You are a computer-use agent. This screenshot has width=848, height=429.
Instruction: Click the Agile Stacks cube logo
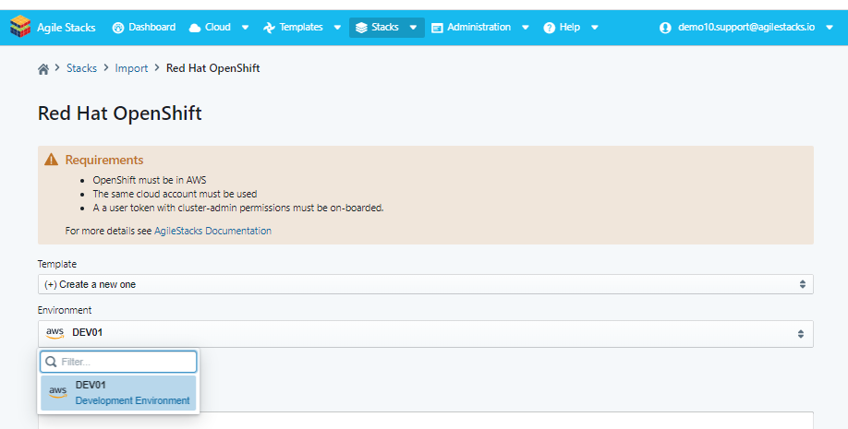click(20, 27)
